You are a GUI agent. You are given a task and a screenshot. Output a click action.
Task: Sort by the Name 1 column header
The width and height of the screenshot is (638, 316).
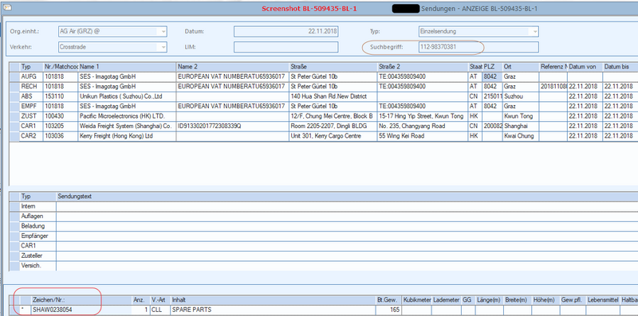pyautogui.click(x=127, y=67)
